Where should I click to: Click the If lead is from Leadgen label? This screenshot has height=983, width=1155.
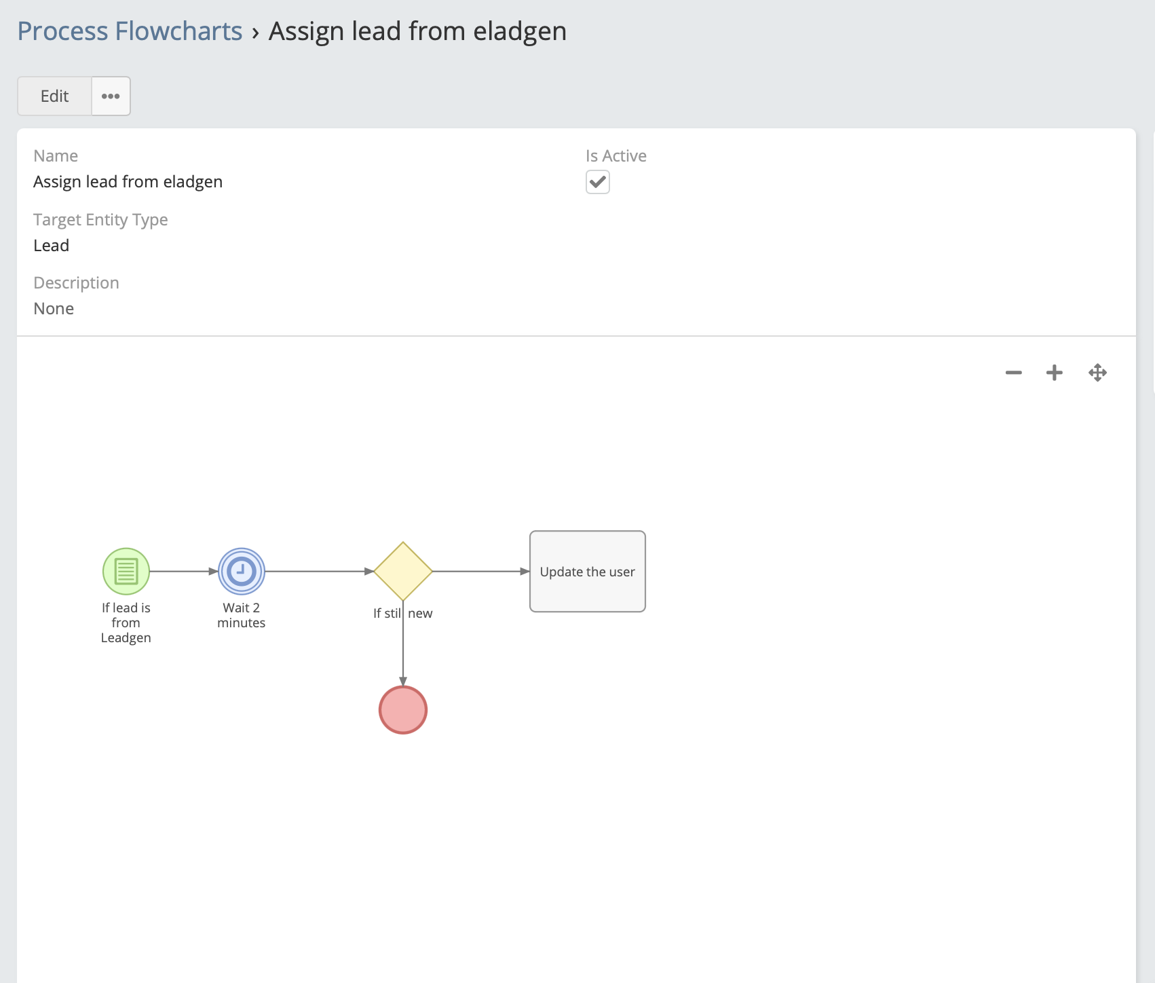click(126, 623)
